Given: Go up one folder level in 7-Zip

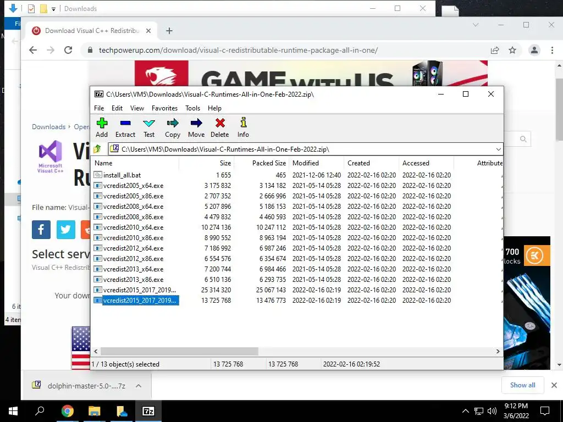Looking at the screenshot, I should (x=97, y=149).
